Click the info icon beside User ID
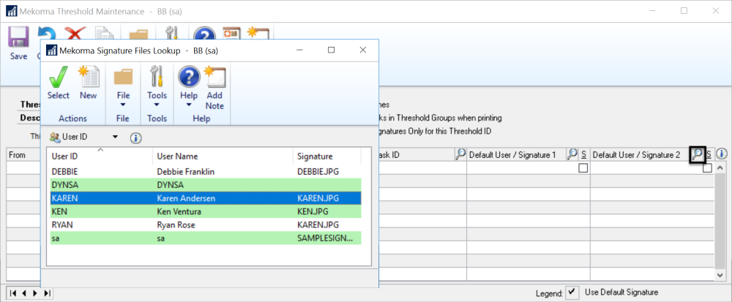The height and width of the screenshot is (302, 732). coord(136,137)
